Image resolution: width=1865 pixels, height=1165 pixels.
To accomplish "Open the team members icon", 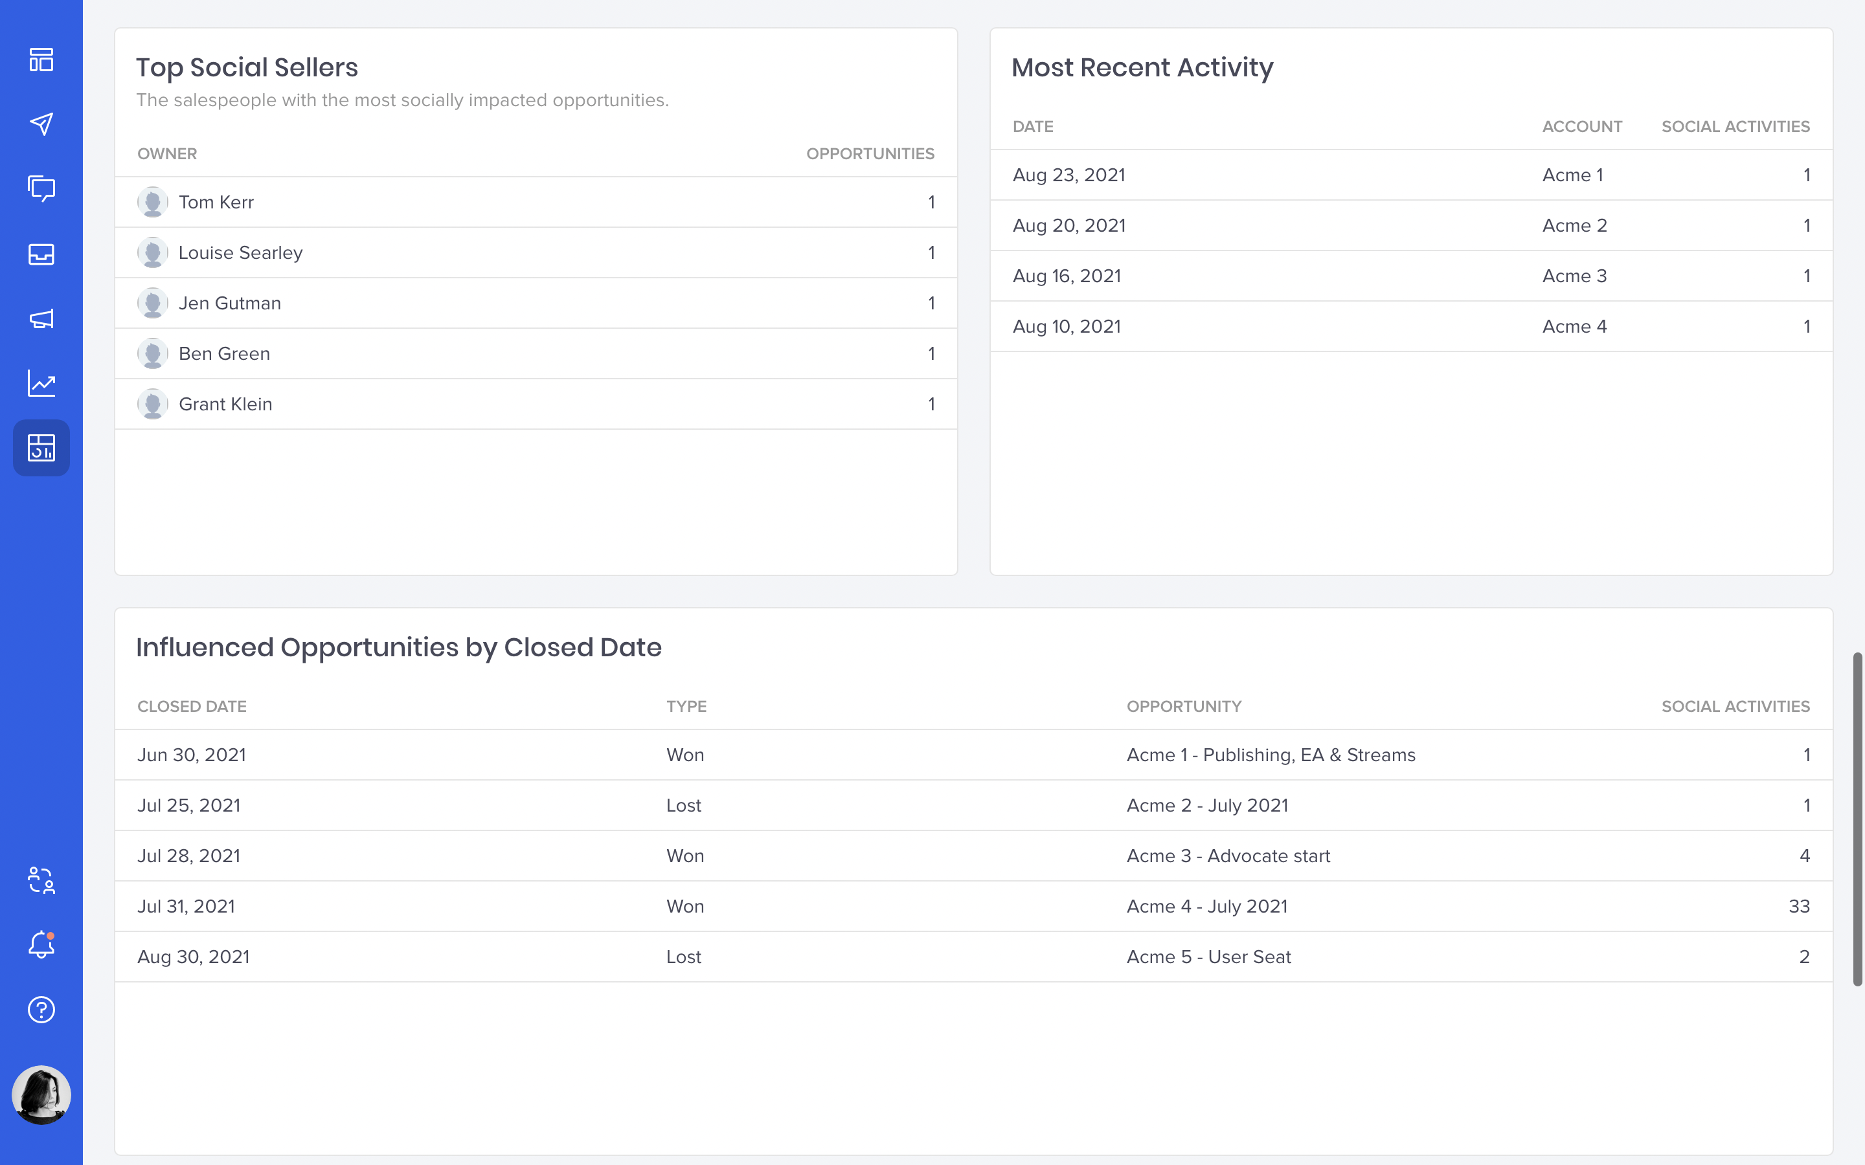I will [x=41, y=880].
